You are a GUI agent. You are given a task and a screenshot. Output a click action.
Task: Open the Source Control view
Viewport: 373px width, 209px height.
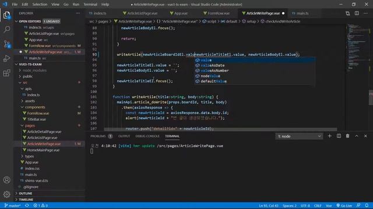point(6,44)
